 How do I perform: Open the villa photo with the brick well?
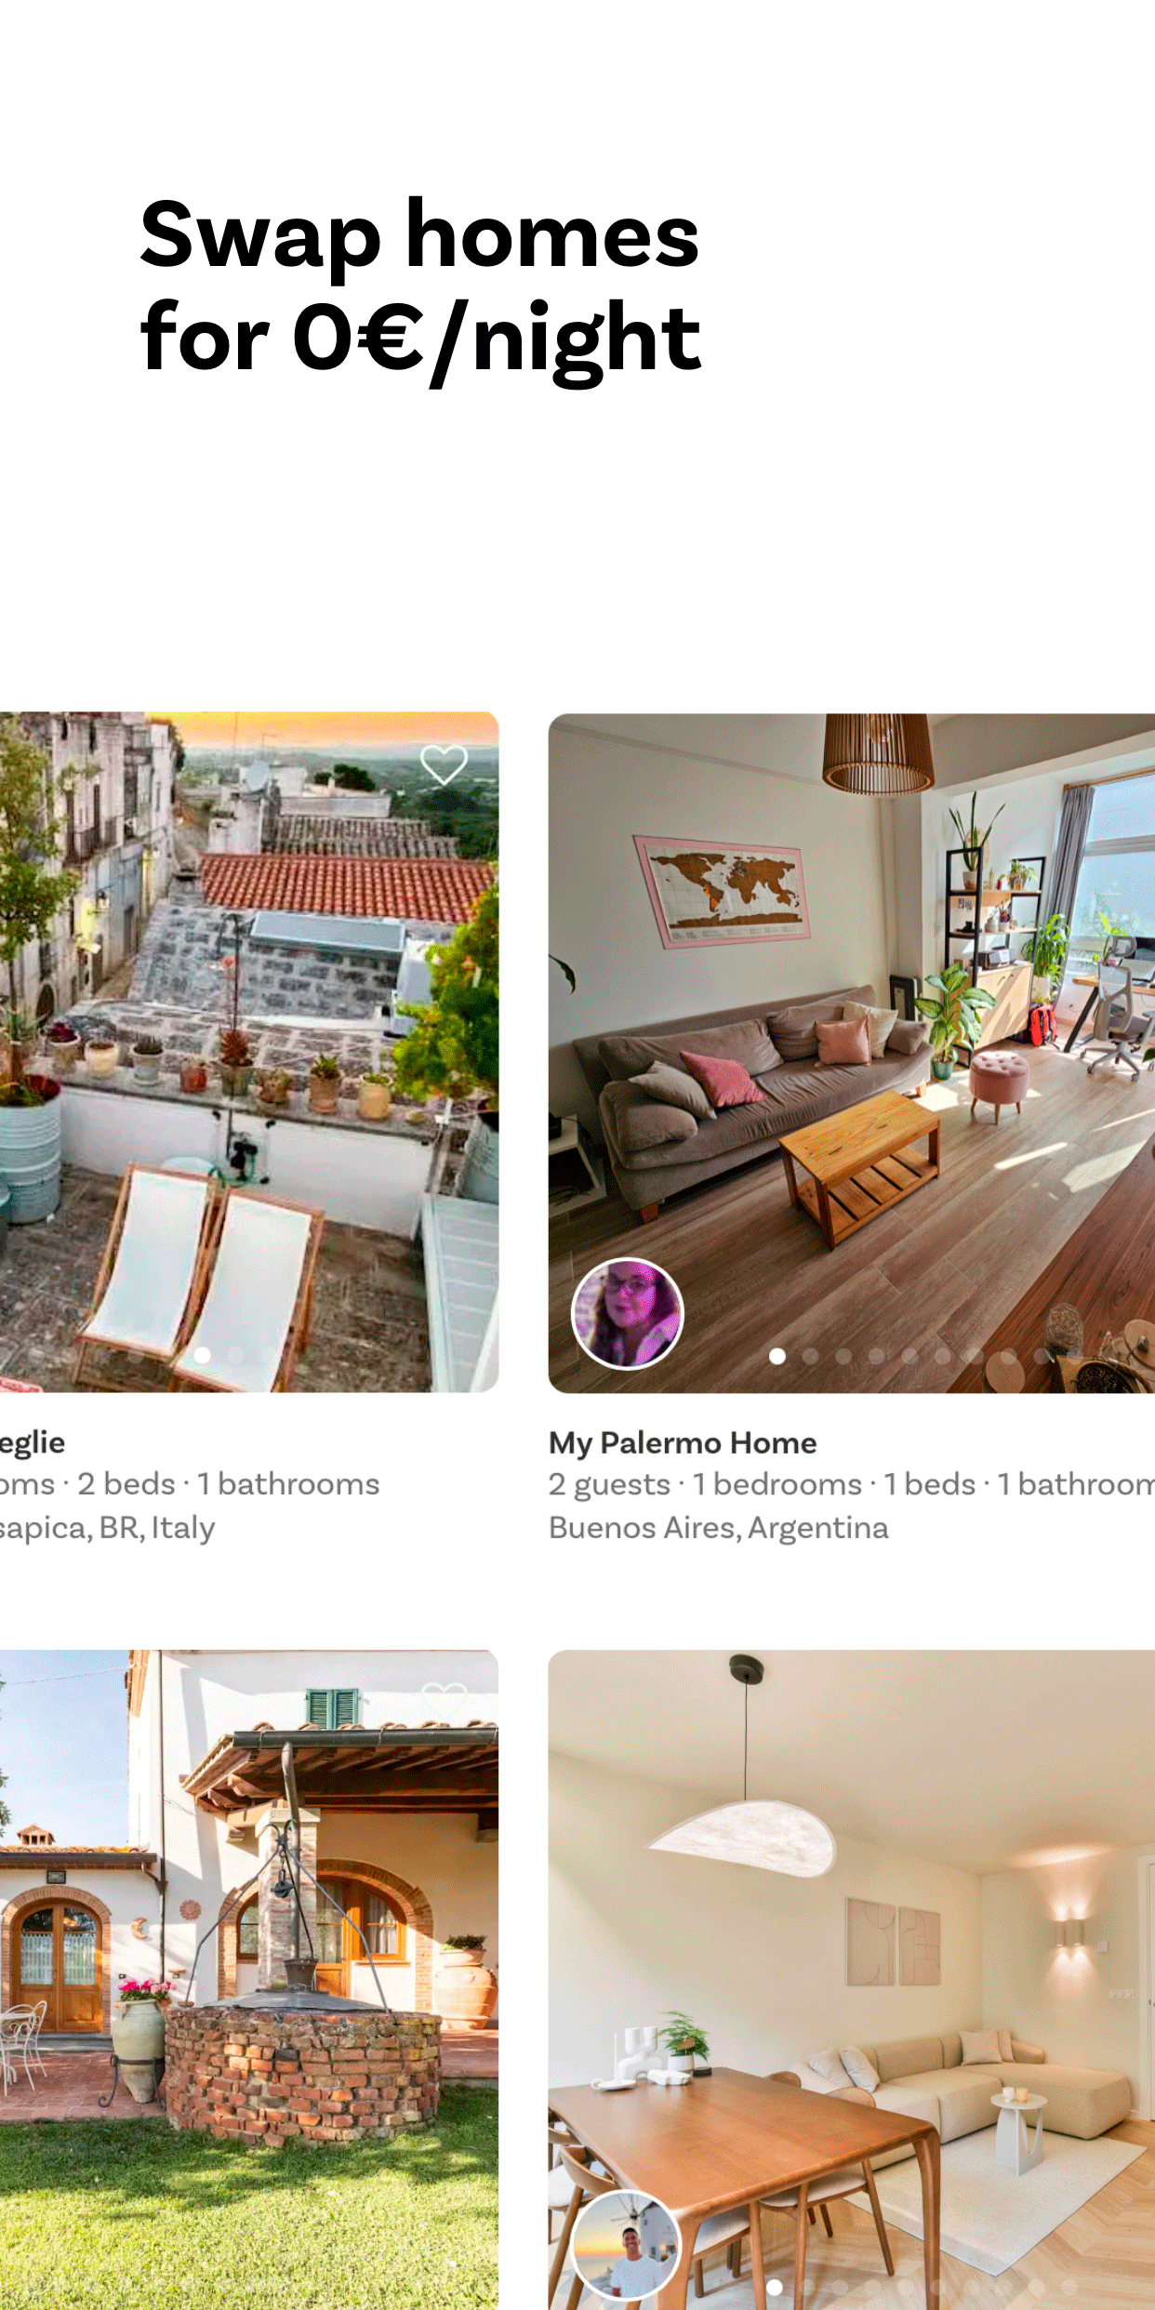click(x=249, y=1980)
